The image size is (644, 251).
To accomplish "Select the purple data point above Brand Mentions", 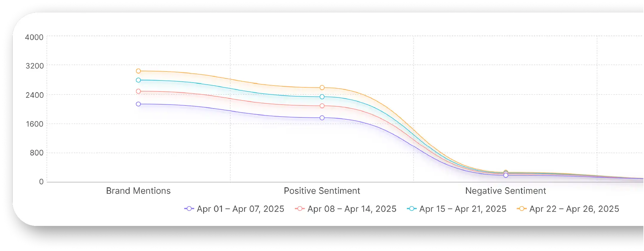I will pyautogui.click(x=138, y=104).
